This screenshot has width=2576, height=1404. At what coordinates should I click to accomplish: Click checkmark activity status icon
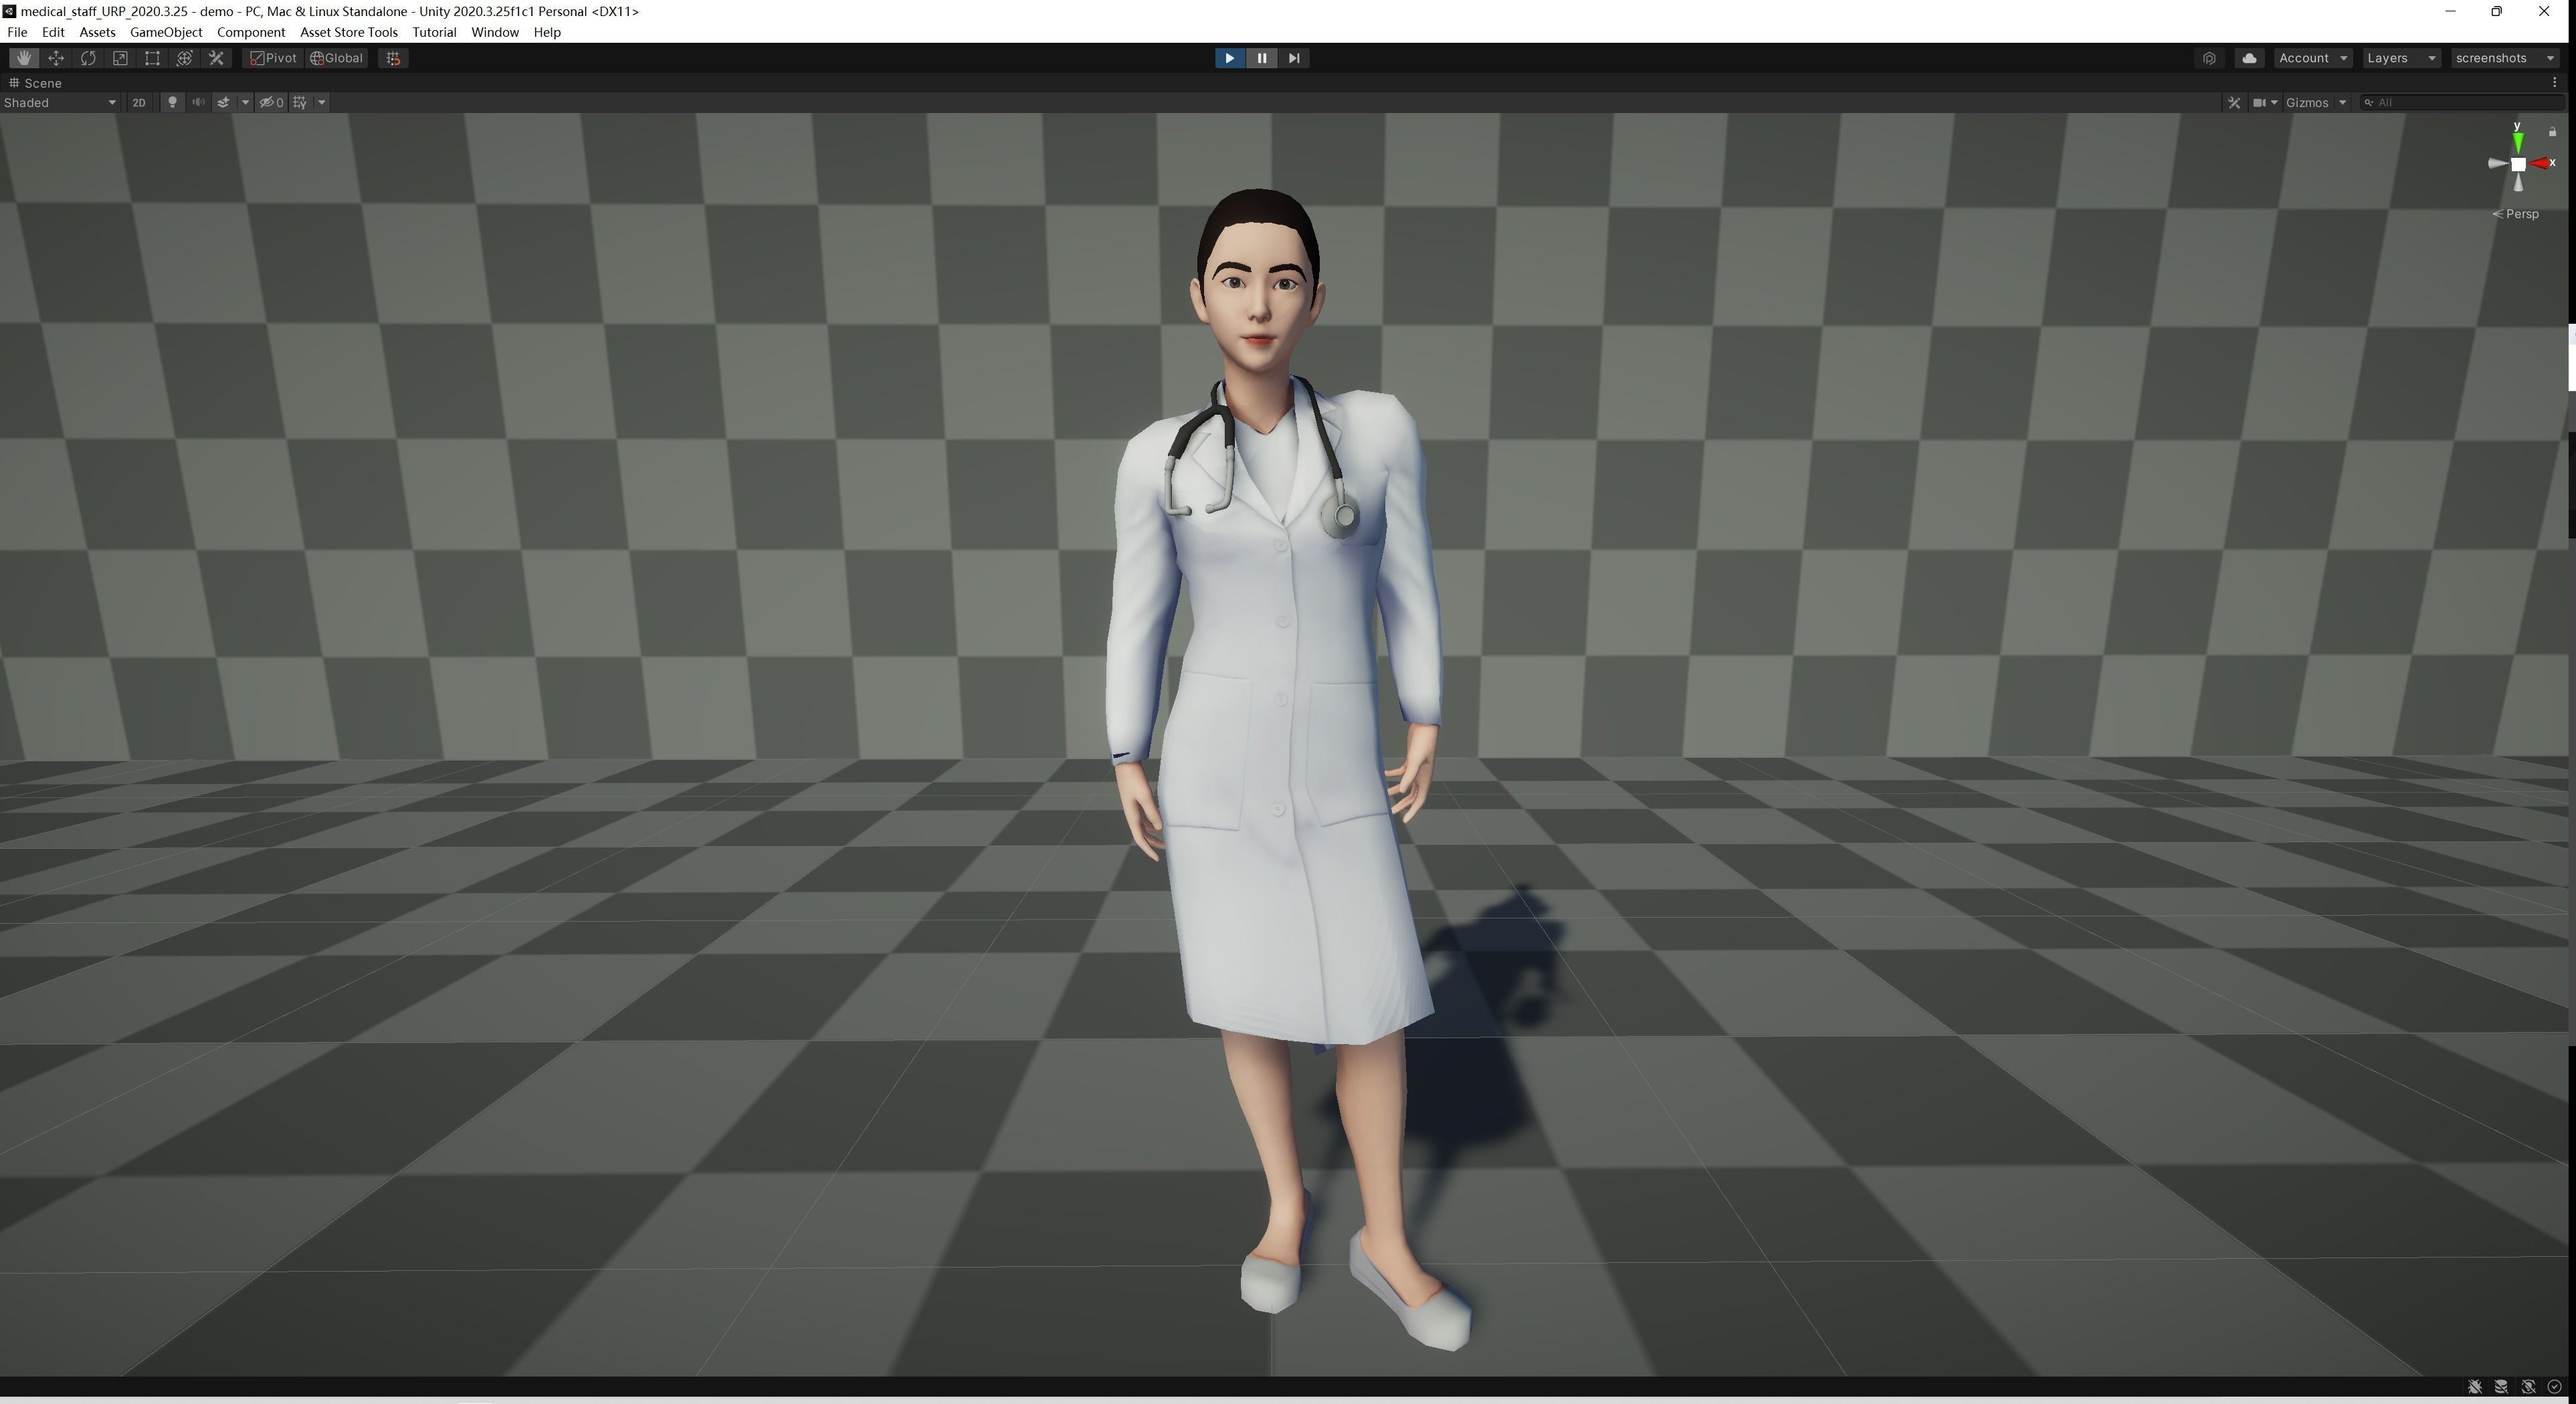2554,1387
